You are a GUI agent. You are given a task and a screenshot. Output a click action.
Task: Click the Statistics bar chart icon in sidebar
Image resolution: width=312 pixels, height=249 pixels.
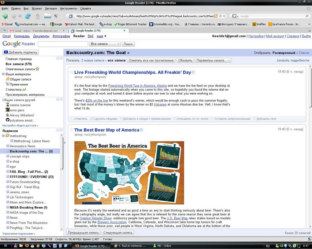click(x=24, y=89)
